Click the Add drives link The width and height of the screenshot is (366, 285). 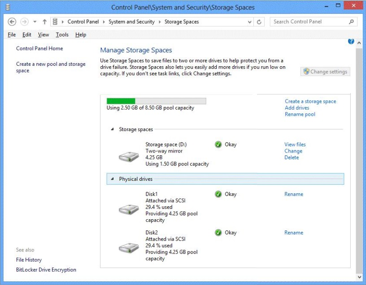click(x=297, y=108)
